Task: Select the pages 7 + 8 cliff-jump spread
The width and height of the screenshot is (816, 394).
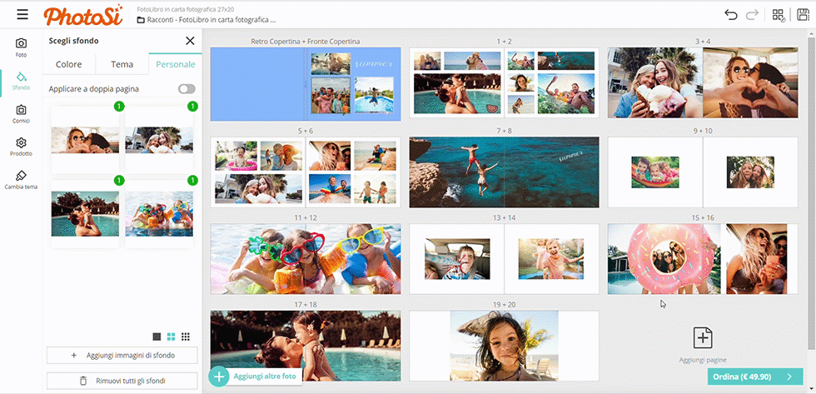Action: click(504, 172)
